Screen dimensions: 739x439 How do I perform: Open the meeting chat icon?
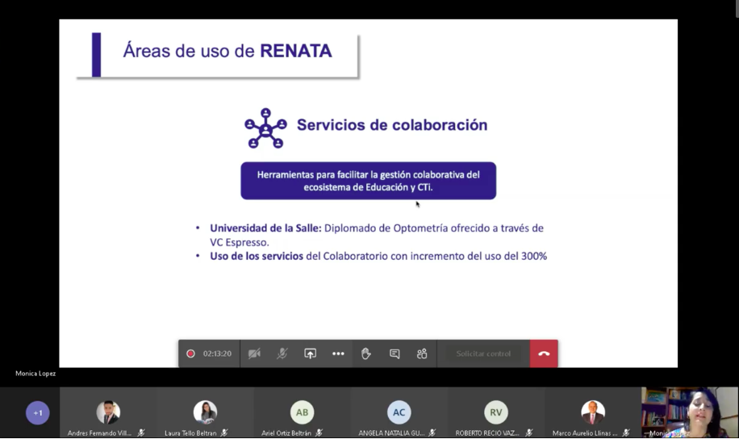click(x=395, y=353)
